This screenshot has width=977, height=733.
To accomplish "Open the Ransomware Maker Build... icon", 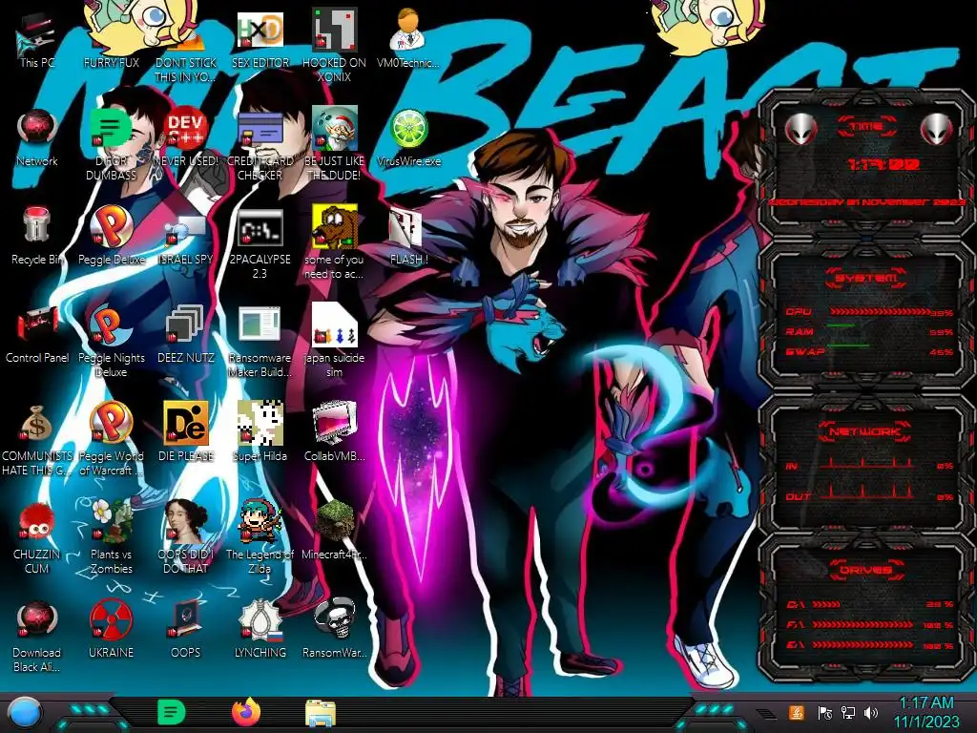I will 260,342.
